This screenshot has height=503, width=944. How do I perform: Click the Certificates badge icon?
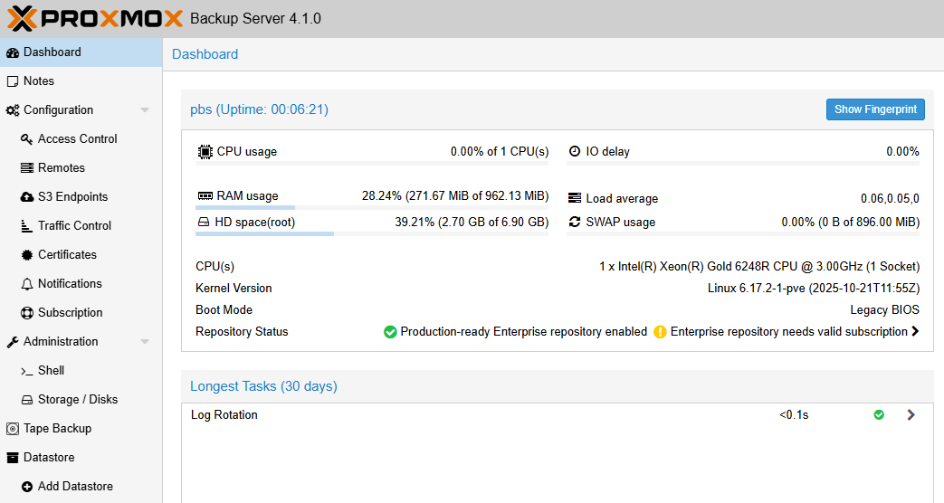point(27,255)
